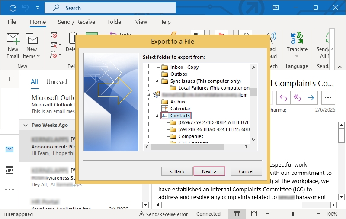Click the Translate button
346x219 pixels.
click(x=297, y=45)
